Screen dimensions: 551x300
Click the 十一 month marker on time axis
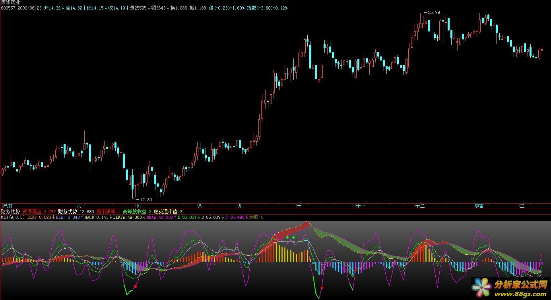click(x=361, y=206)
